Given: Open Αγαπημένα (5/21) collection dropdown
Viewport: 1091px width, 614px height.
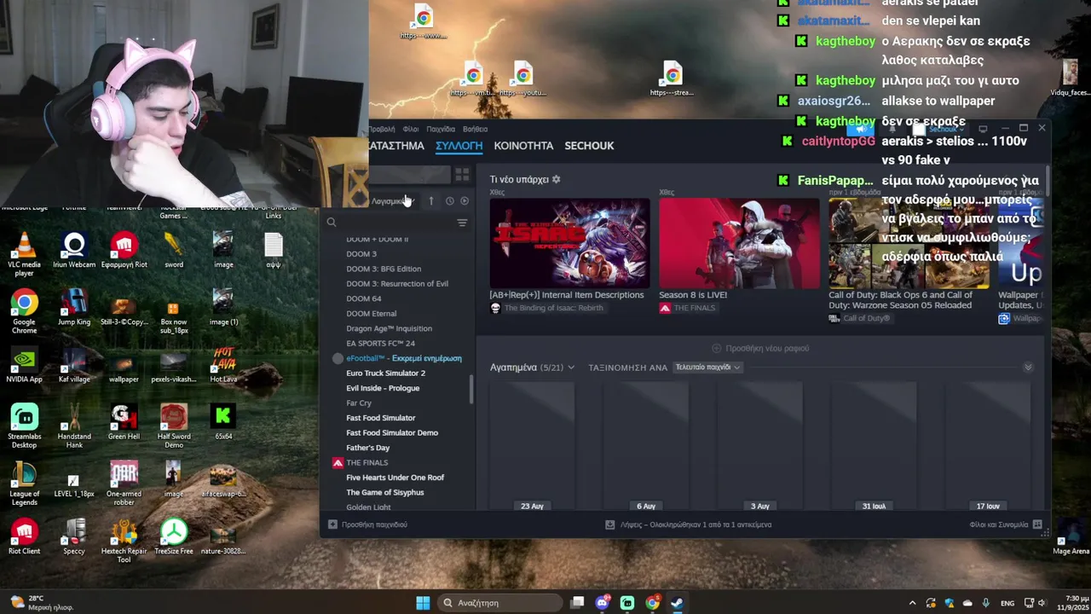Looking at the screenshot, I should [x=532, y=368].
